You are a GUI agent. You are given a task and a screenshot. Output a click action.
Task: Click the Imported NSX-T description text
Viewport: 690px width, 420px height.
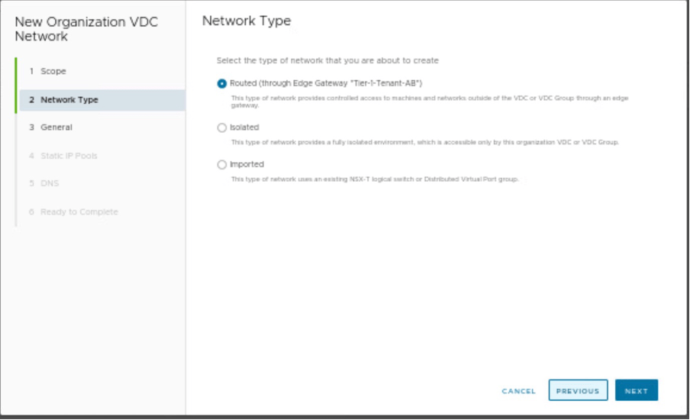tap(375, 179)
